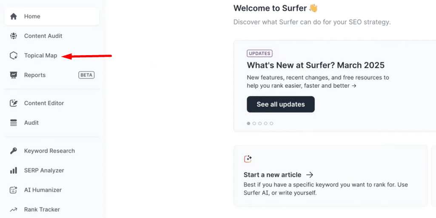Screen dimensions: 436x218
Task: Click the Rank Tracker trend icon
Action: (x=14, y=210)
